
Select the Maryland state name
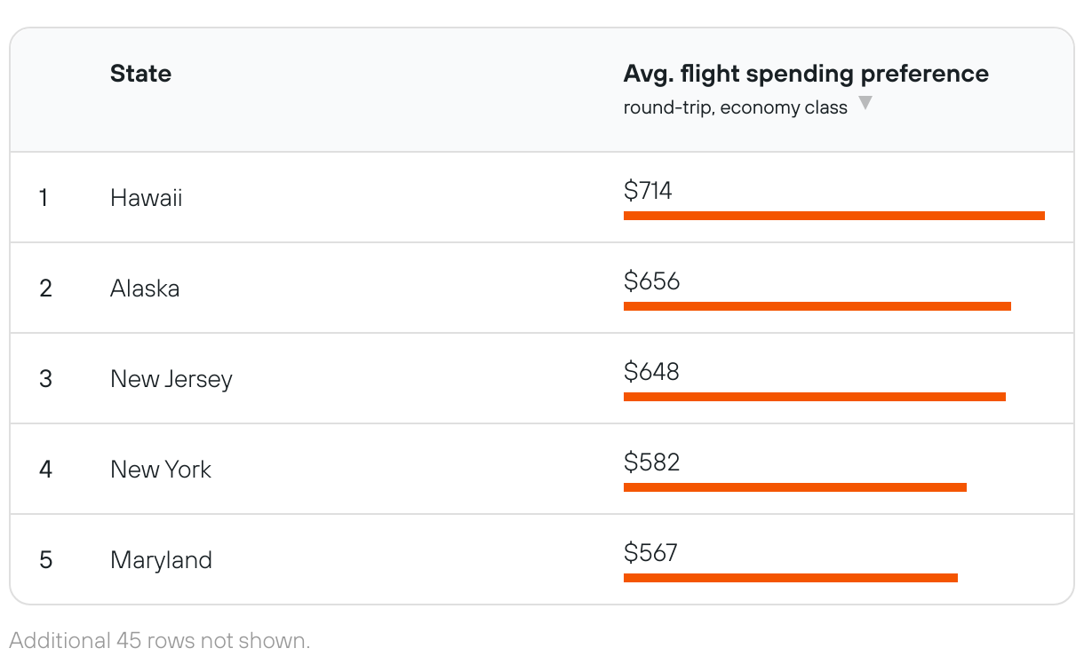(161, 560)
